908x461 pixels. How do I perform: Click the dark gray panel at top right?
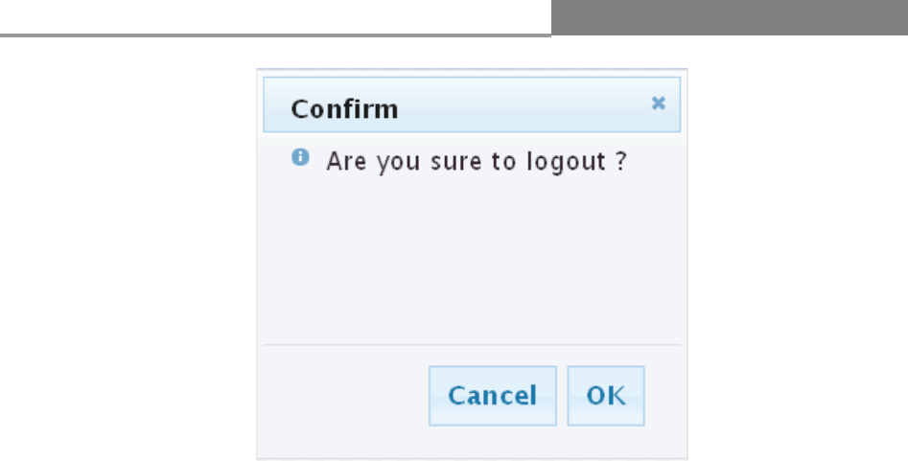730,17
